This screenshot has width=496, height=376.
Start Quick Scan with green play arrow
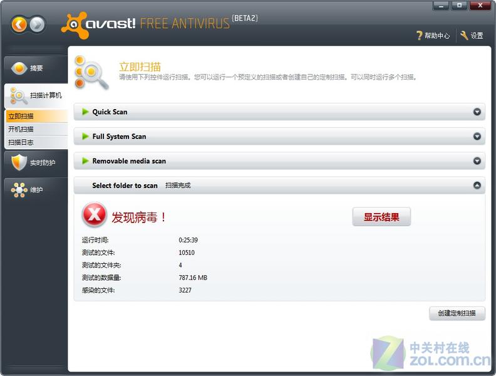[85, 112]
